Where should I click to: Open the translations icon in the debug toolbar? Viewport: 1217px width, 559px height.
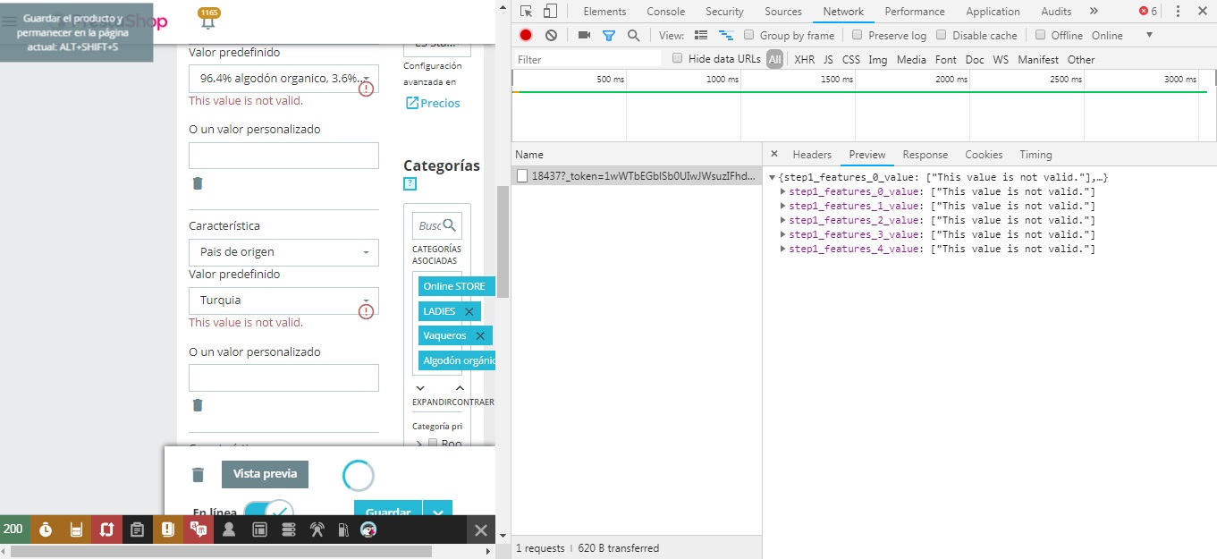pyautogui.click(x=198, y=529)
